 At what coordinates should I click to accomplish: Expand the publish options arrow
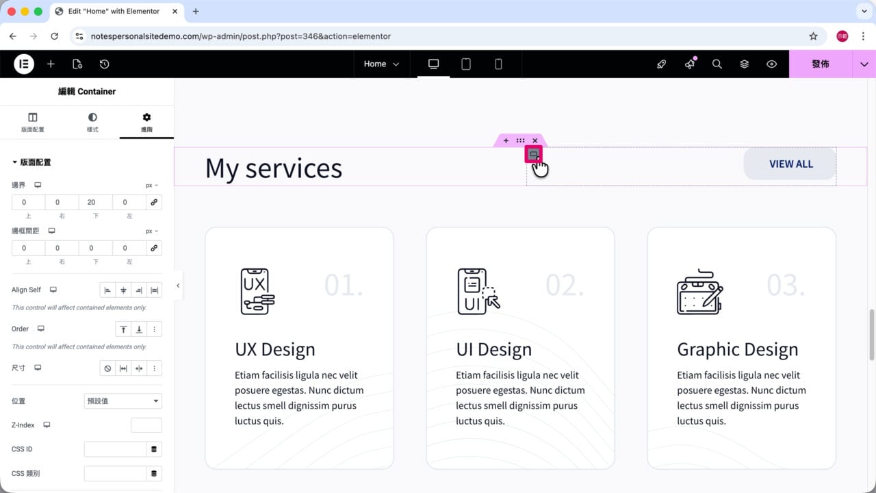(x=864, y=64)
